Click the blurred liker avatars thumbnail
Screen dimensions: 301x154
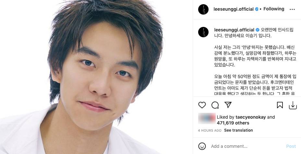point(207,118)
